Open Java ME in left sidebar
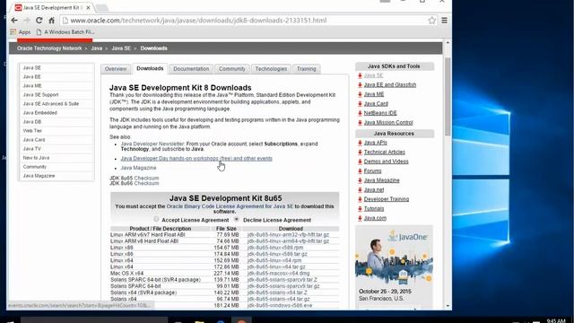Viewport: 574px width, 323px height. [32, 86]
